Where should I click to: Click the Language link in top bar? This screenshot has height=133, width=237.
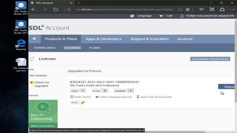[144, 16]
